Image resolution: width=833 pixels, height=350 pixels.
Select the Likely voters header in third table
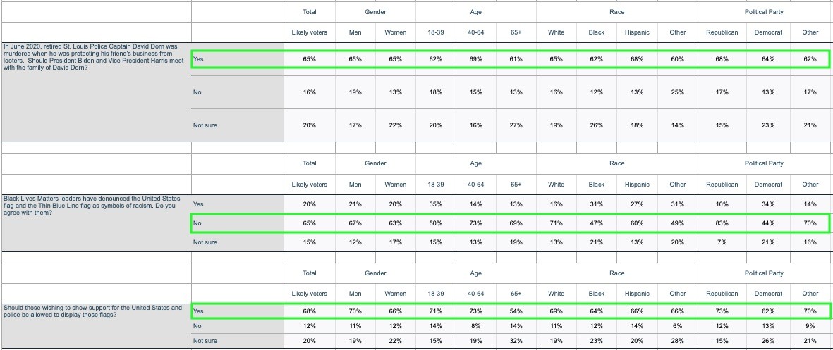[309, 294]
